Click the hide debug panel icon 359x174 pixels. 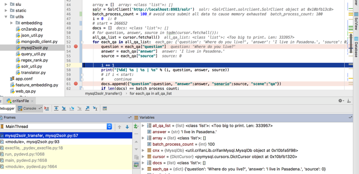[349, 101]
